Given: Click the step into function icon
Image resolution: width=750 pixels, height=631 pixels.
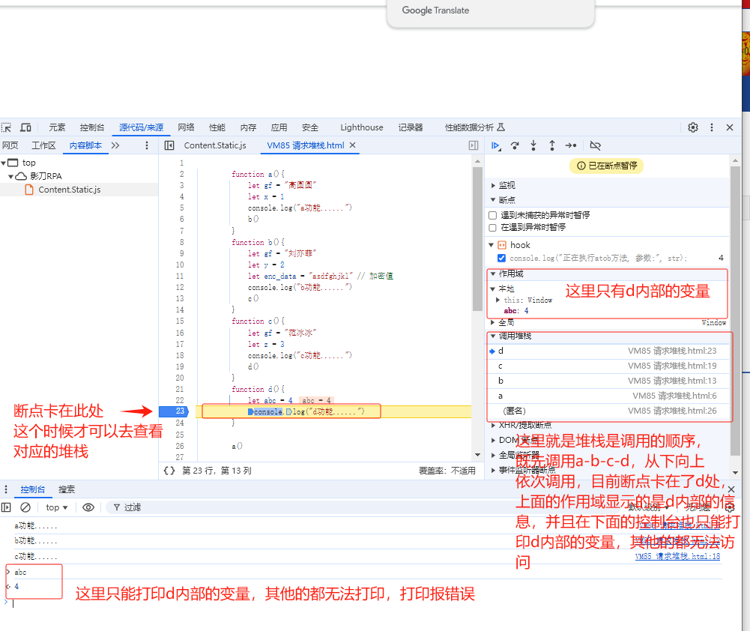Looking at the screenshot, I should [x=533, y=145].
